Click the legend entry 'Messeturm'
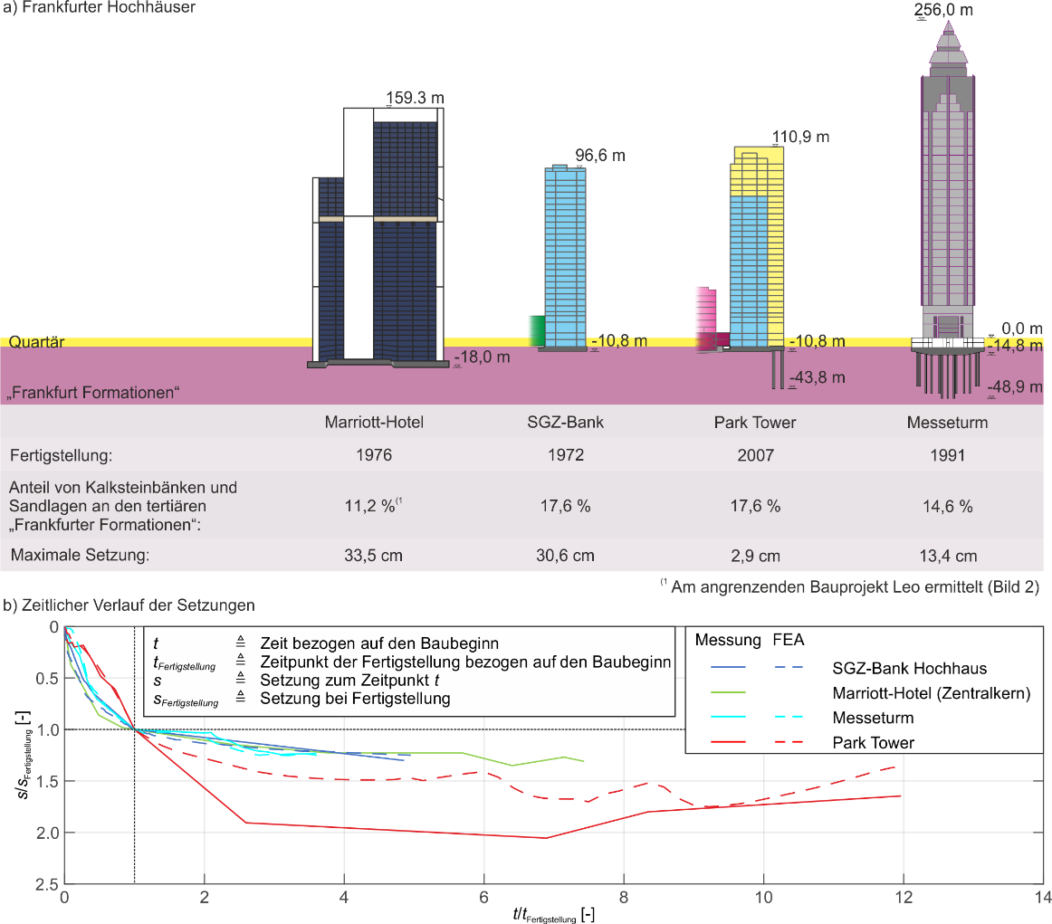 pyautogui.click(x=873, y=719)
